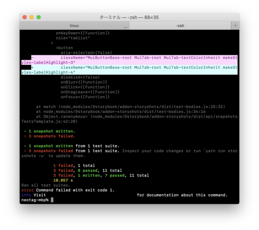The height and width of the screenshot is (230, 259).
Task: Click the window title 'ターミナル — -zsh — 88×35'
Action: [129, 17]
